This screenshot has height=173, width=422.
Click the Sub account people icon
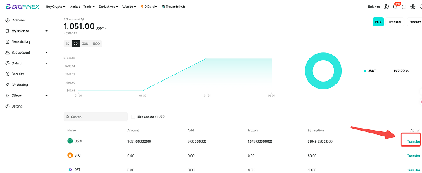tap(7, 52)
